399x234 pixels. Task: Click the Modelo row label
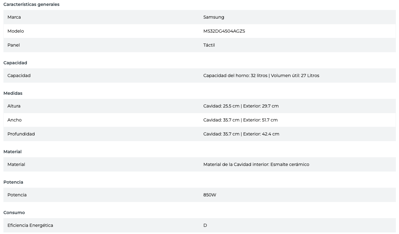pos(16,31)
